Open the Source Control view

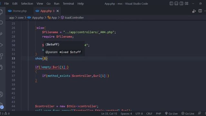point(1,34)
